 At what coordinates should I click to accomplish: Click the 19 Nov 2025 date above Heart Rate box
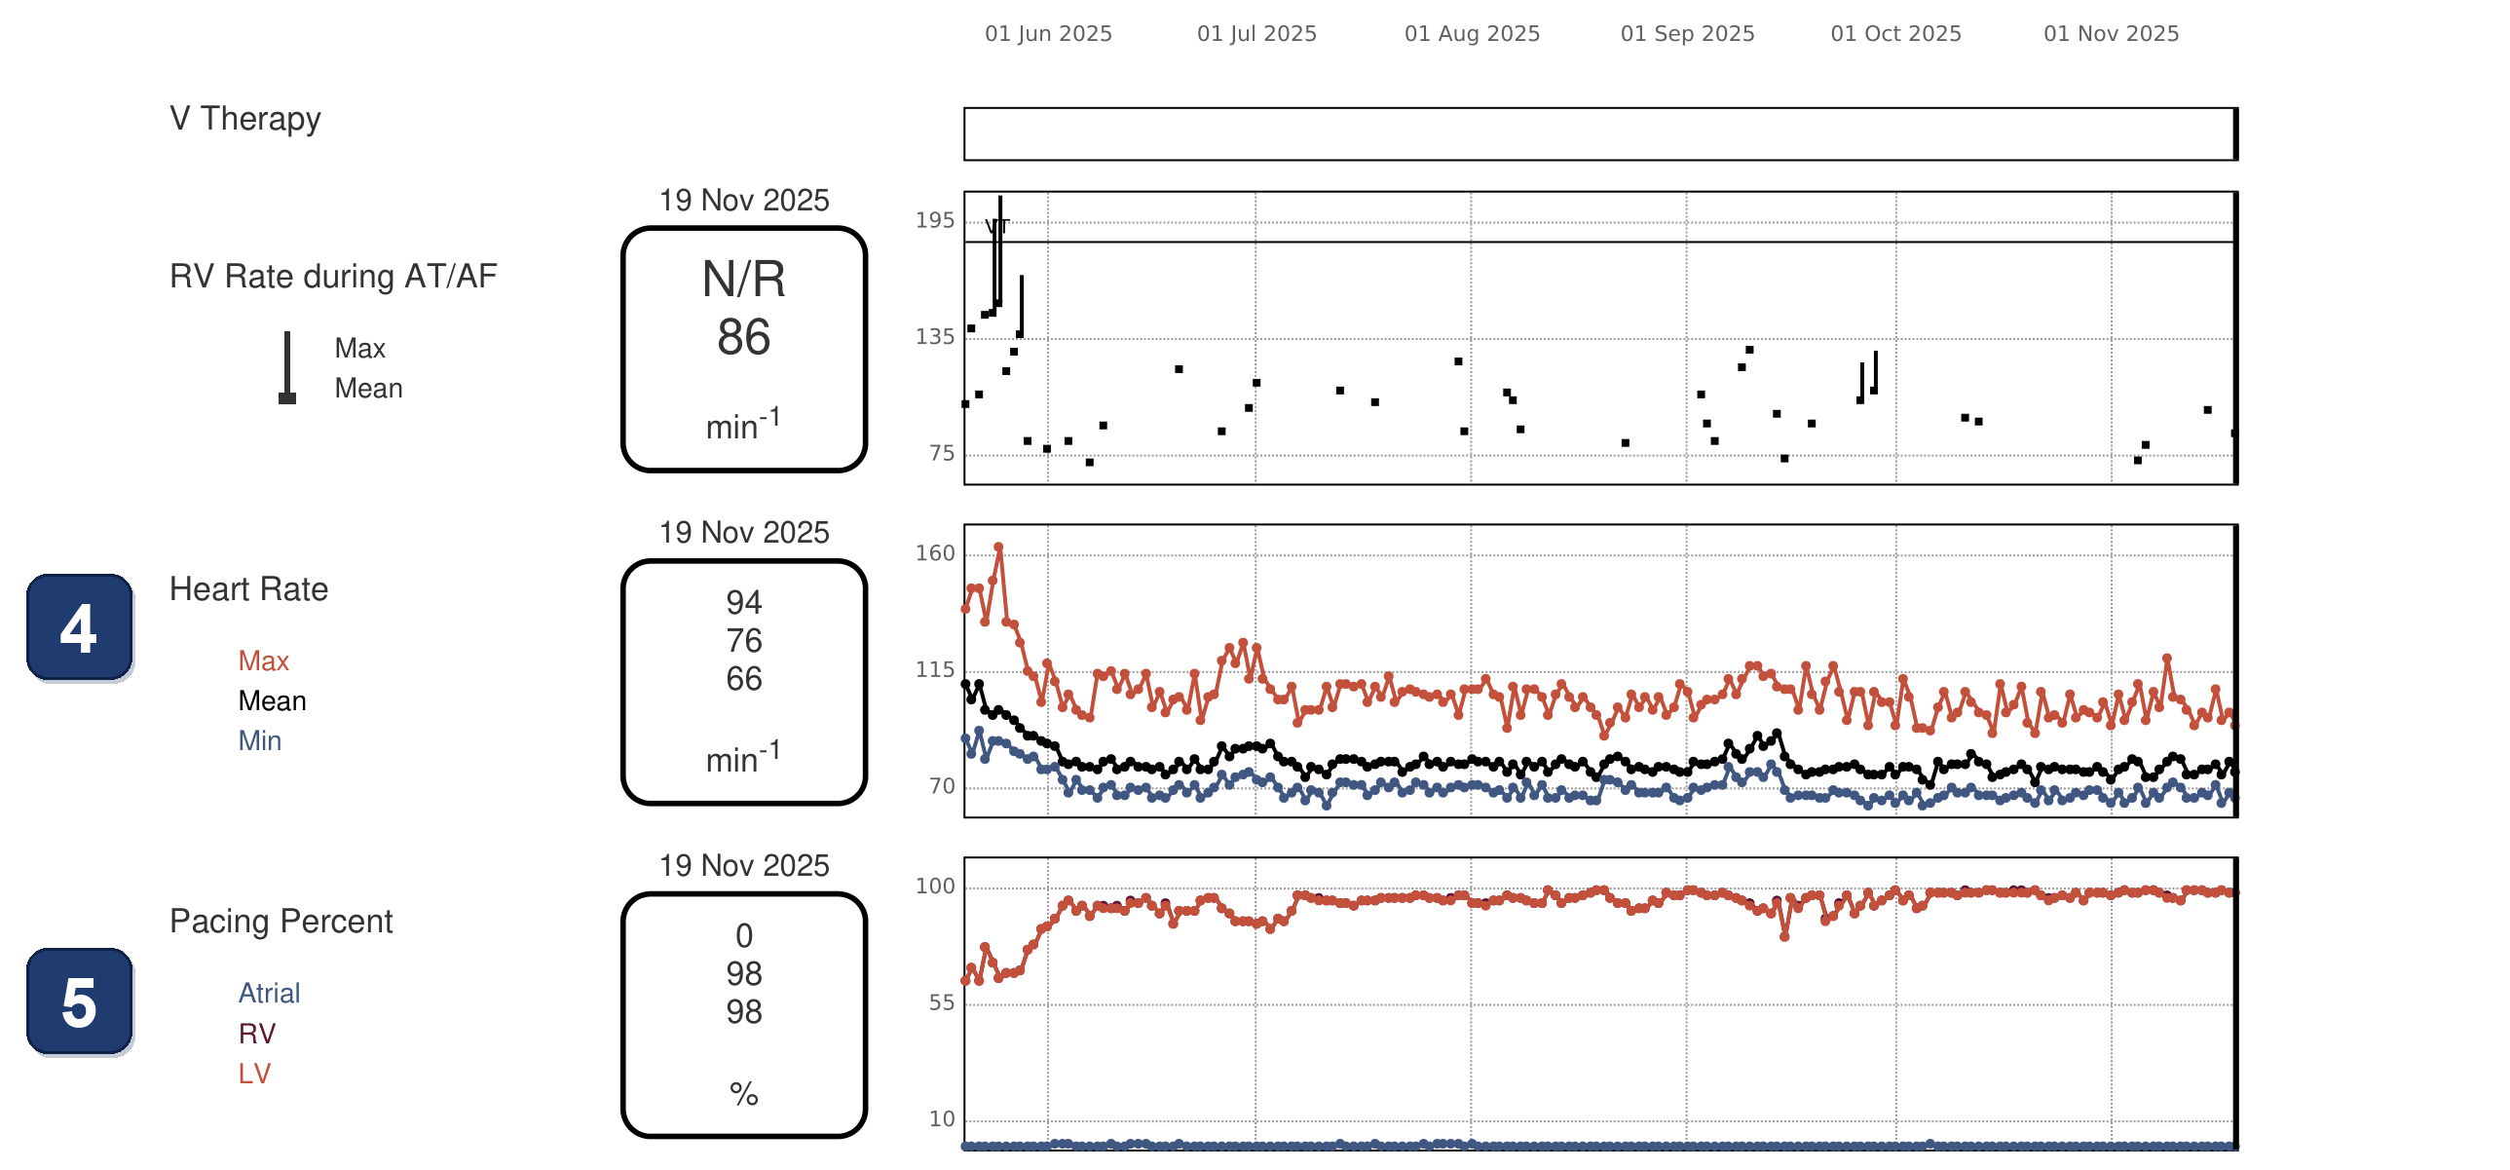pyautogui.click(x=743, y=532)
